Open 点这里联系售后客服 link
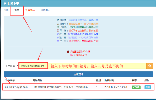 tap(80, 52)
